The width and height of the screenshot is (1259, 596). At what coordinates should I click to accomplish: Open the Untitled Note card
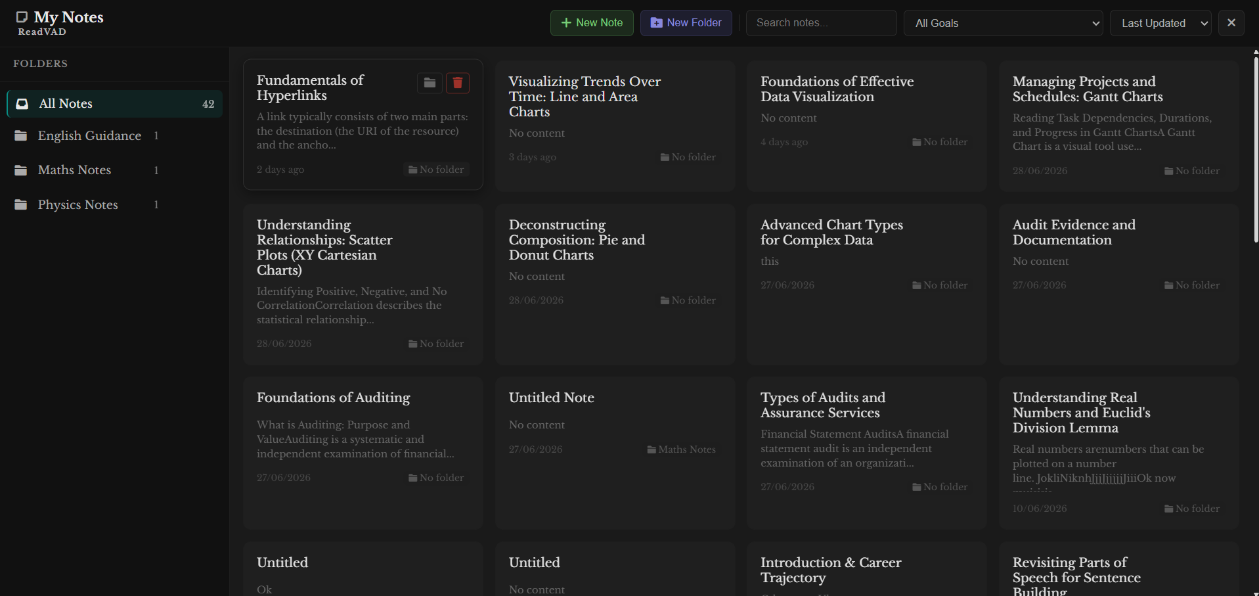point(615,453)
